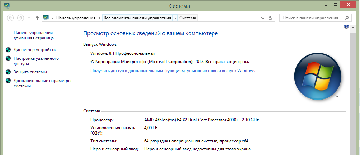The height and width of the screenshot is (155, 360).
Task: Open help with the blue question mark icon
Action: point(346,26)
